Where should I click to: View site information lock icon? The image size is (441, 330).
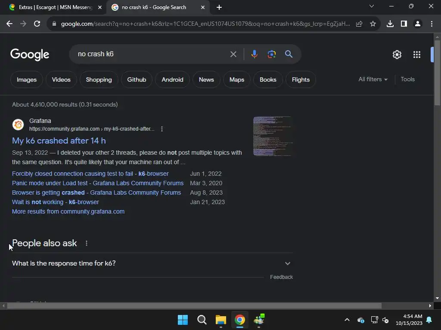tap(54, 24)
